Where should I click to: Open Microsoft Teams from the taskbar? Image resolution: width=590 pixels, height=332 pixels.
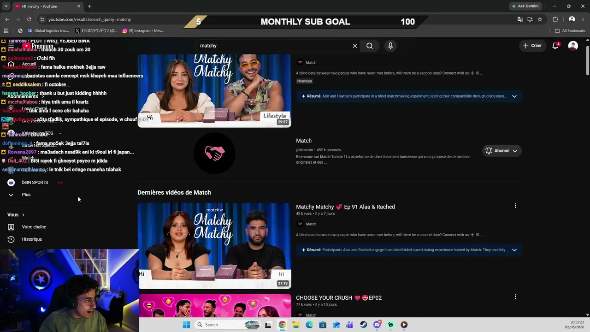pyautogui.click(x=350, y=325)
